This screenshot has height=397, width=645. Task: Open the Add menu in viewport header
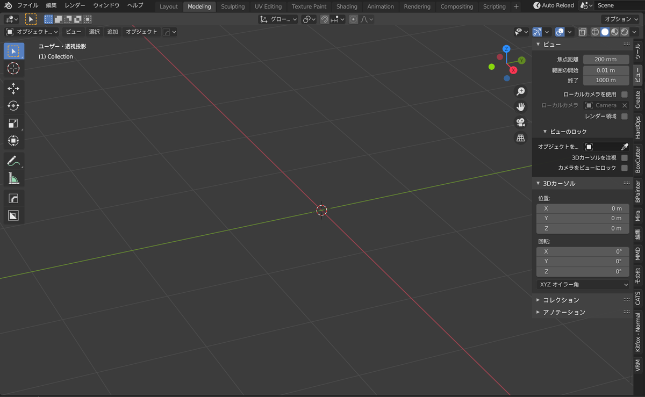pyautogui.click(x=113, y=32)
